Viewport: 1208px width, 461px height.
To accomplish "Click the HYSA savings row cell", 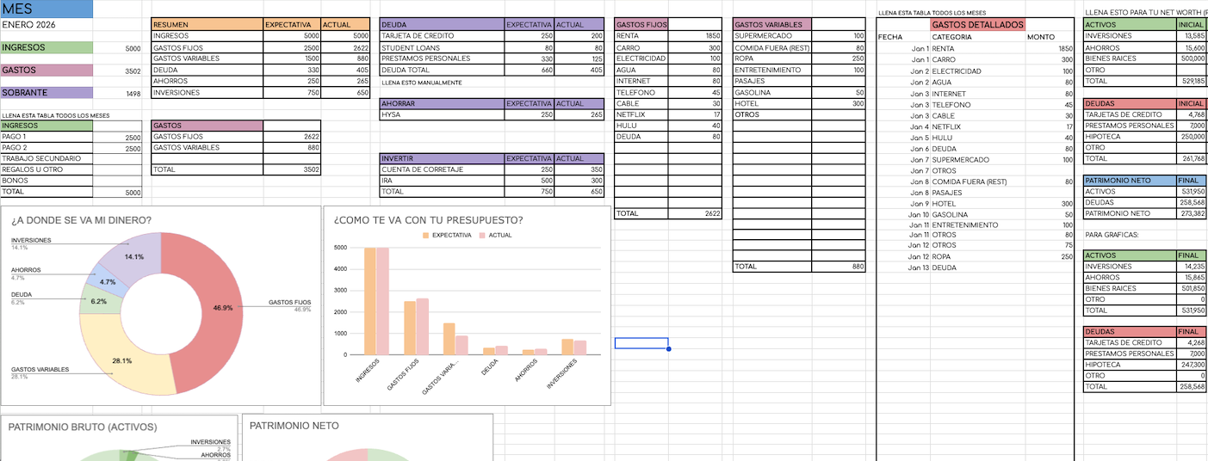I will pyautogui.click(x=442, y=114).
